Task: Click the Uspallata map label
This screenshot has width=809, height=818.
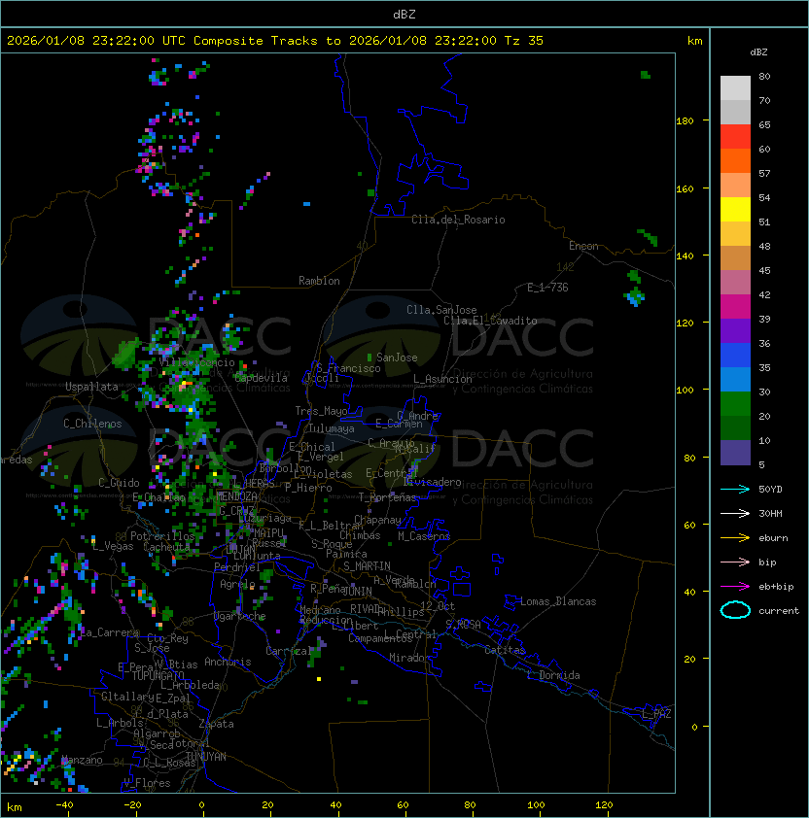Action: pyautogui.click(x=91, y=387)
